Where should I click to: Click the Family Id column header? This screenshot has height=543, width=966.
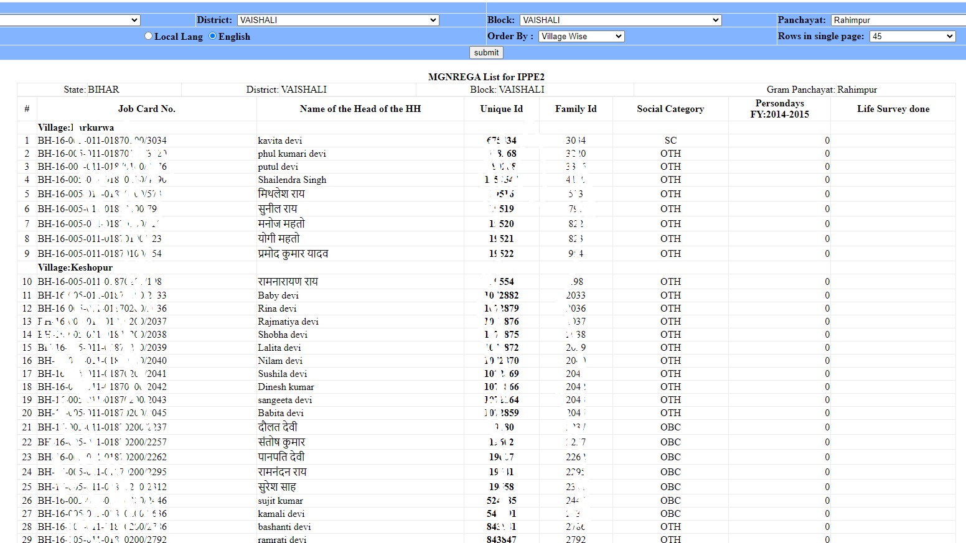[575, 108]
